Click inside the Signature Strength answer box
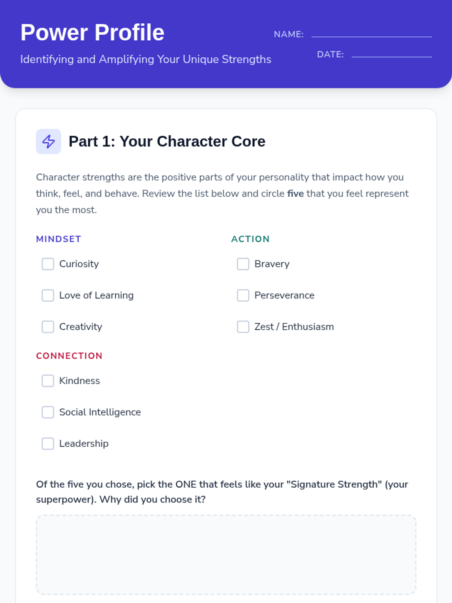The height and width of the screenshot is (603, 452). tap(226, 555)
